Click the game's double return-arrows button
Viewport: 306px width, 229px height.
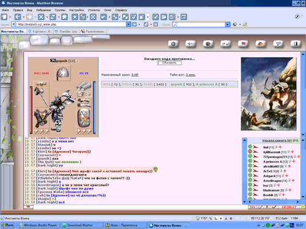click(226, 44)
